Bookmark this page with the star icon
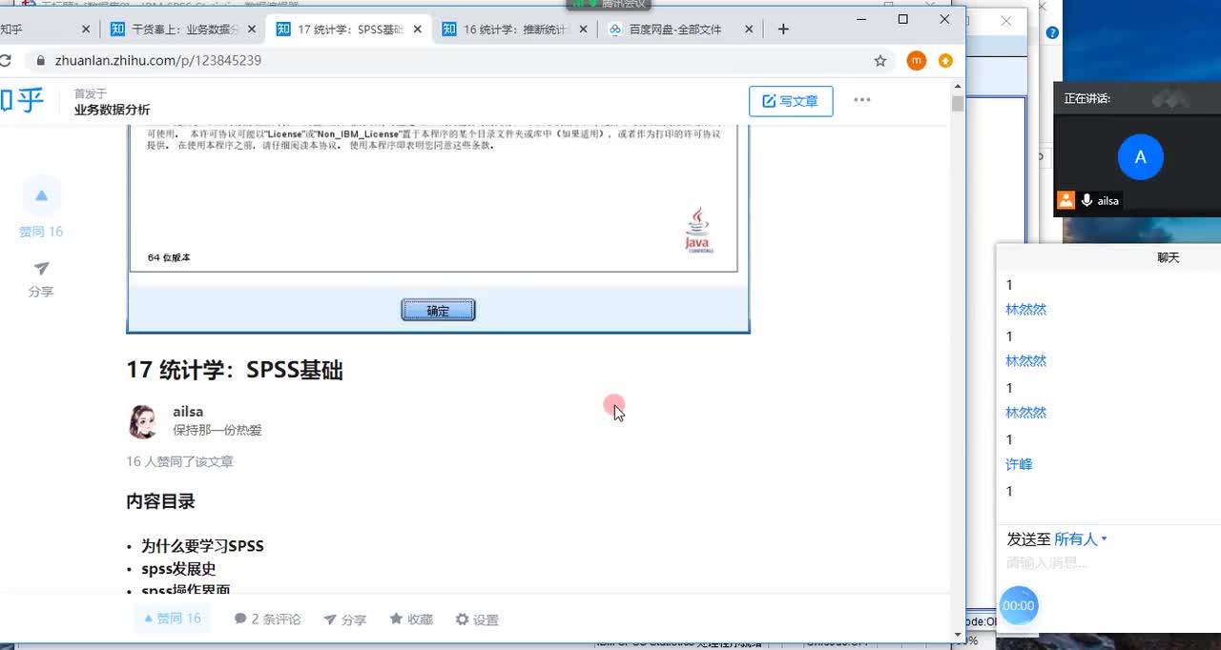Image resolution: width=1221 pixels, height=650 pixels. coord(880,61)
